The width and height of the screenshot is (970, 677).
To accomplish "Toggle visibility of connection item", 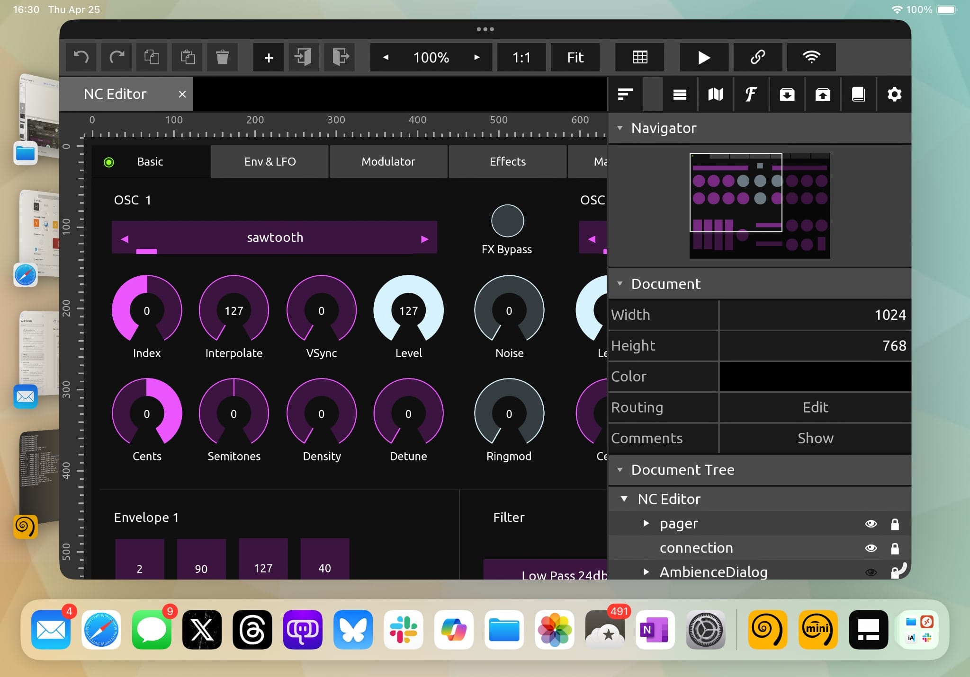I will (871, 548).
